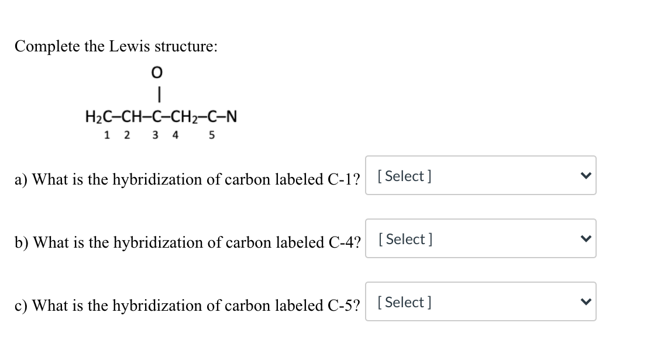This screenshot has height=361, width=654.
Task: Click the carbon number label 1
Action: 107,135
